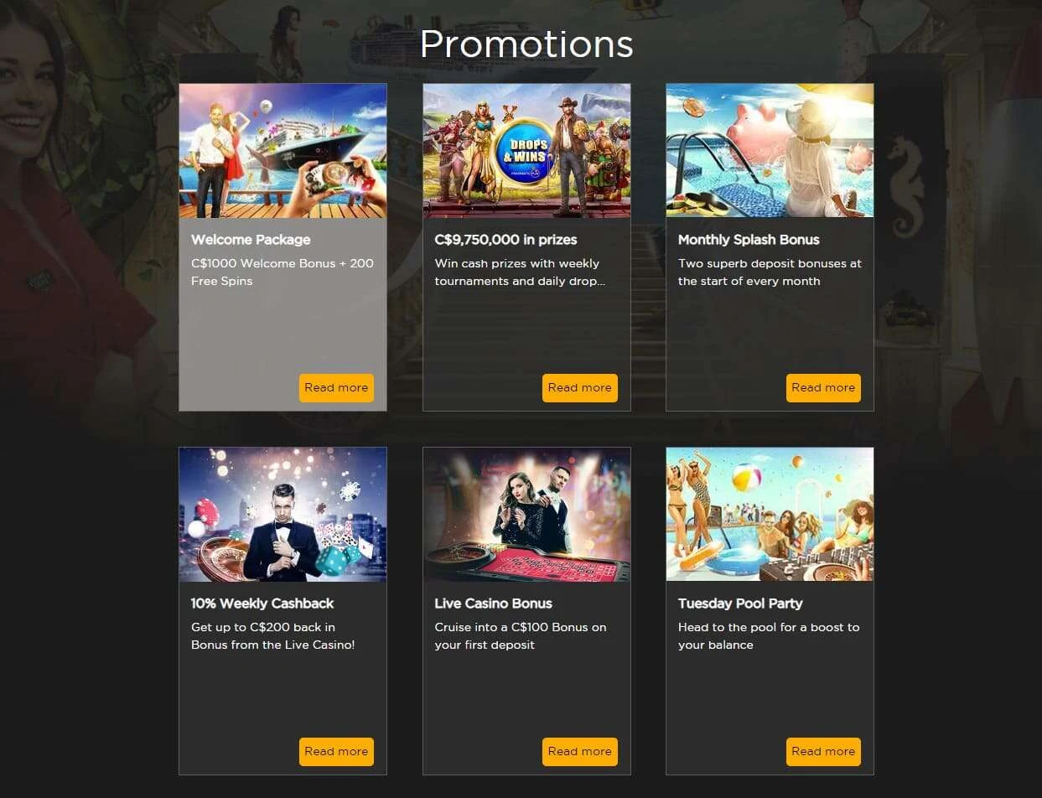Open the tuxedo man cashback image
This screenshot has height=798, width=1042.
[x=283, y=515]
